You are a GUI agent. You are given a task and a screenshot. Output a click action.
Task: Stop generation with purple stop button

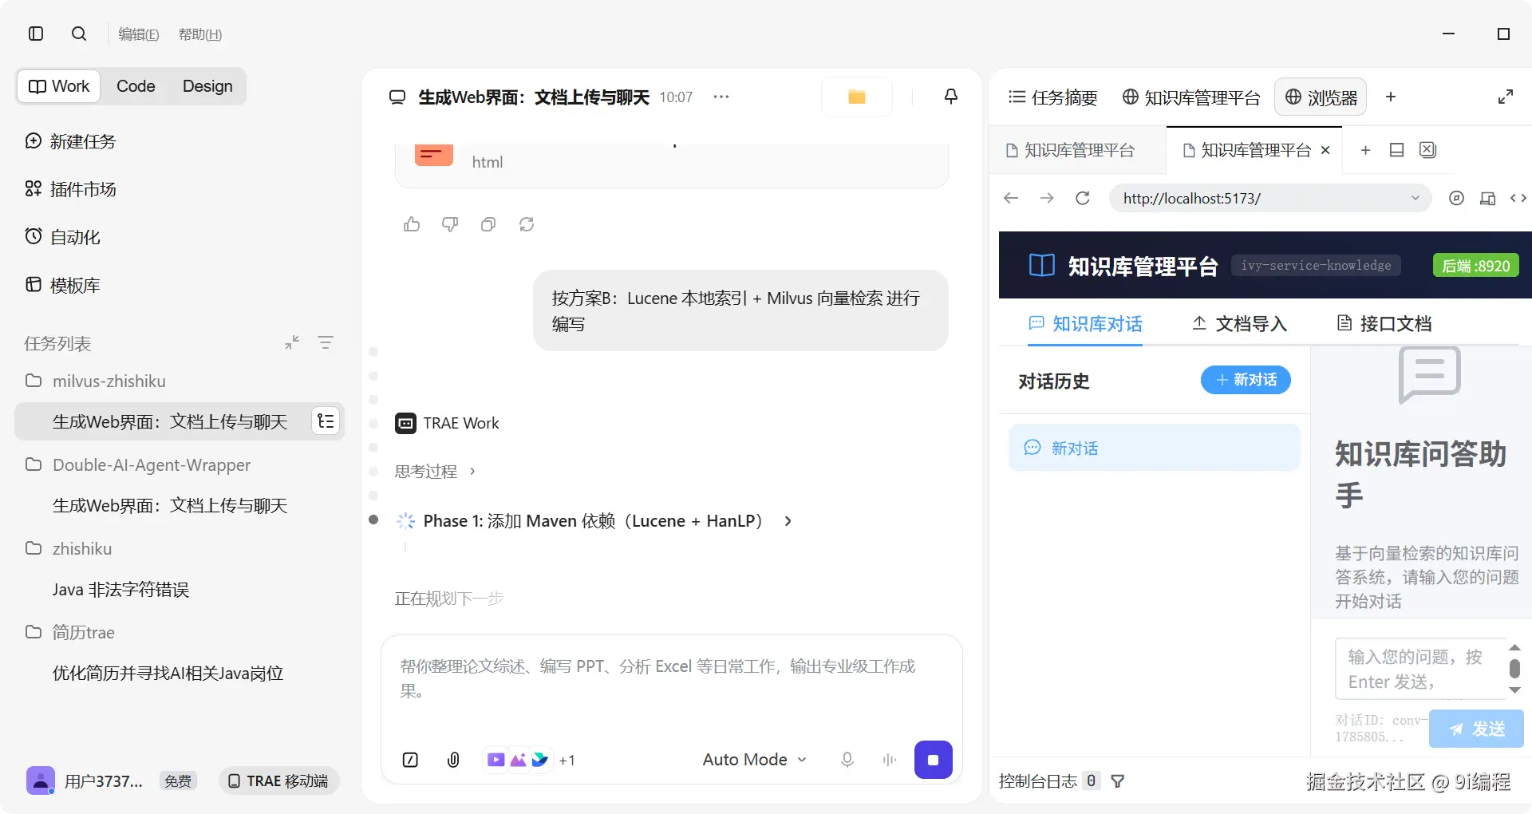[x=933, y=760]
